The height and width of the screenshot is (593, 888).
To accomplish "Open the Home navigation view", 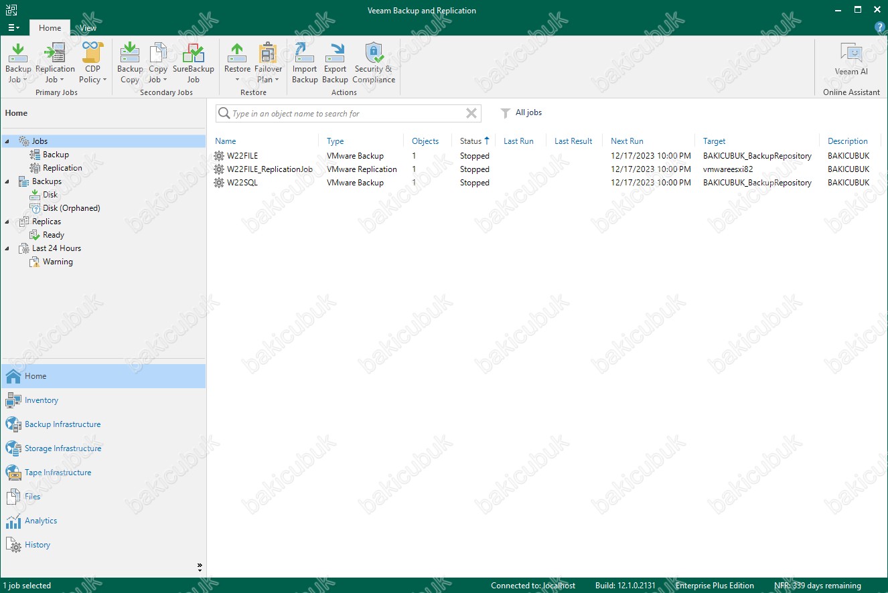I will point(103,376).
